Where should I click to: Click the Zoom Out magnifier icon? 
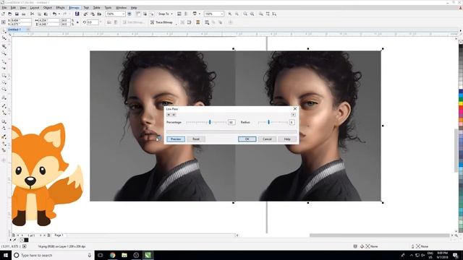pos(237,14)
